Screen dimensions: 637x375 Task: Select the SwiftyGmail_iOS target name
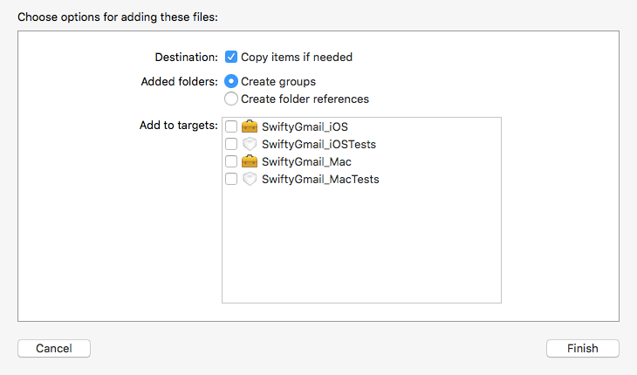(305, 126)
